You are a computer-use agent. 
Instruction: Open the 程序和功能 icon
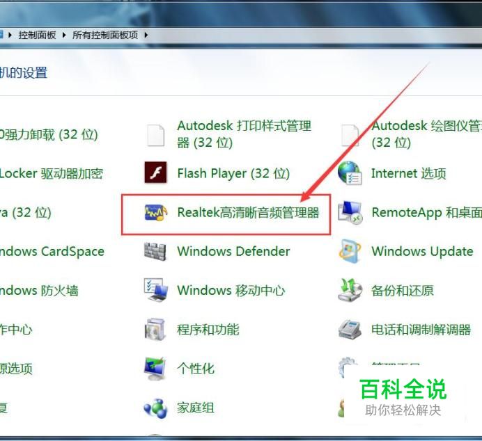click(155, 330)
